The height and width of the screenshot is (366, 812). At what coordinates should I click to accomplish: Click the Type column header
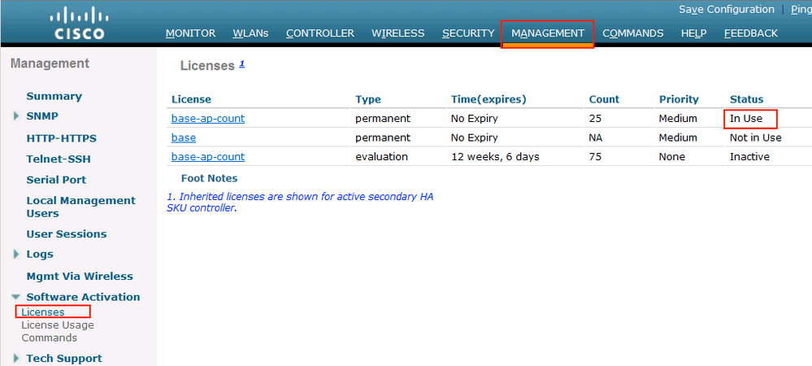(x=367, y=99)
